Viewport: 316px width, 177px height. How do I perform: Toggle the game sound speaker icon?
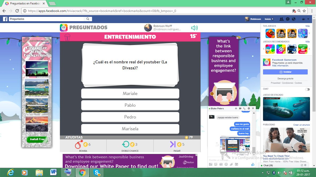point(194,28)
